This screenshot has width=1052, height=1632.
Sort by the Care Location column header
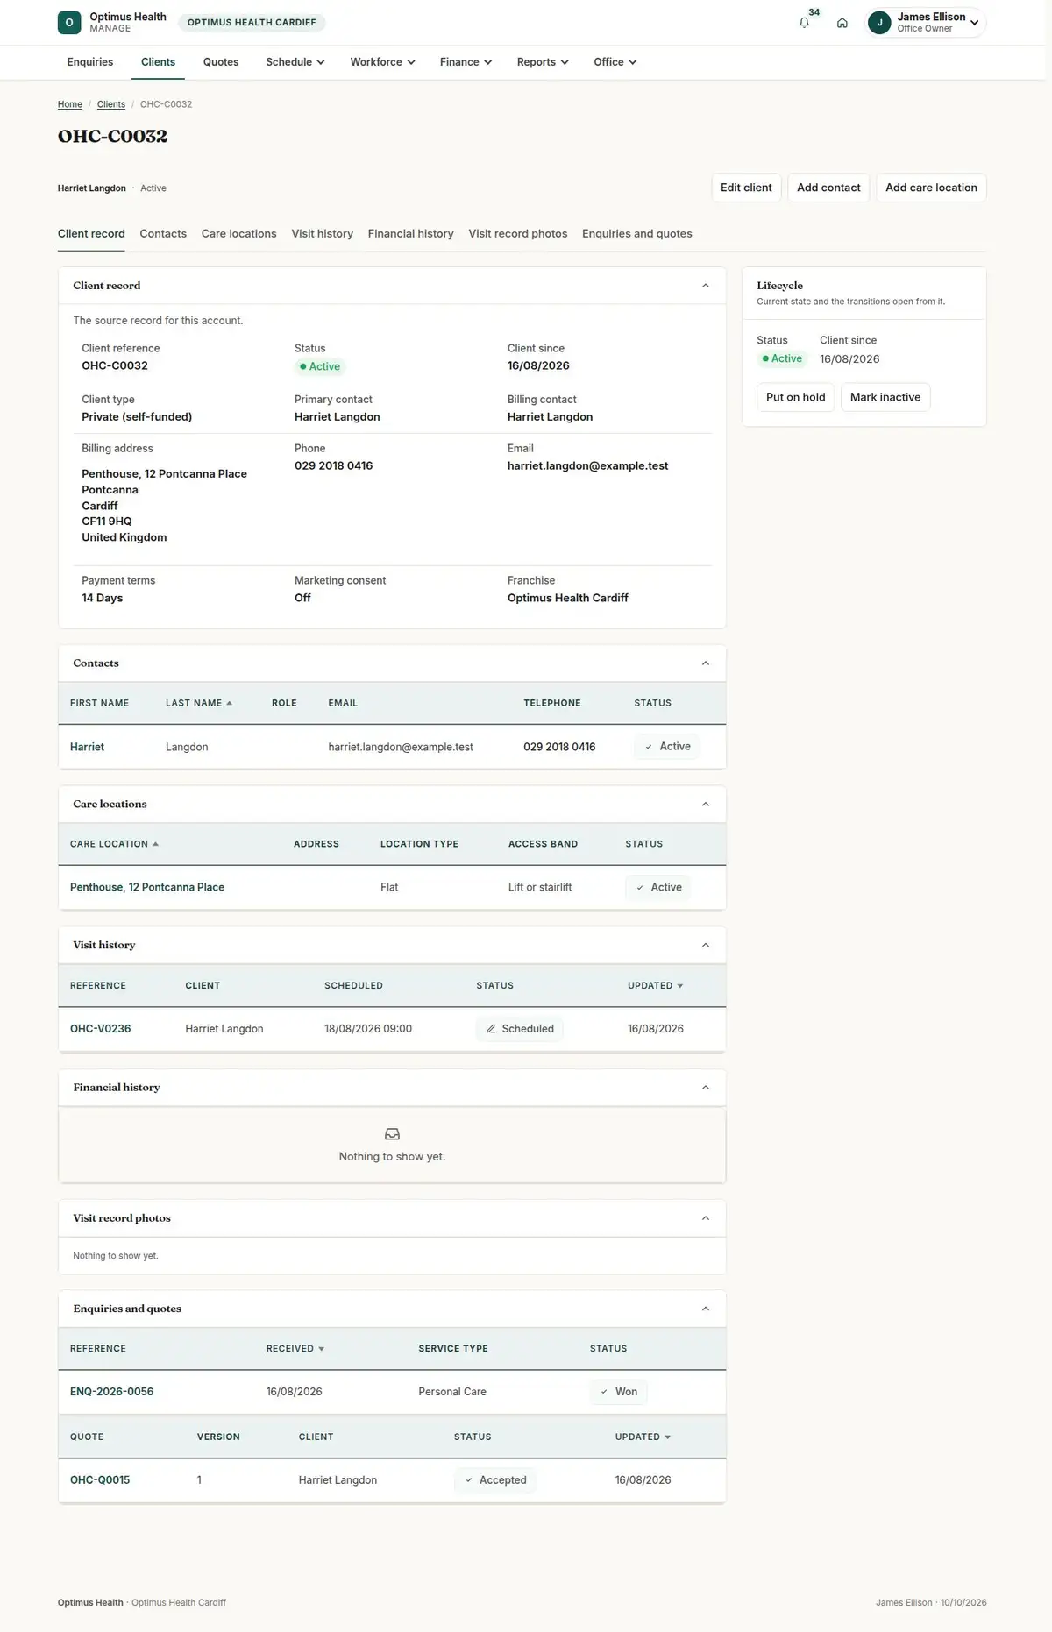tap(114, 844)
